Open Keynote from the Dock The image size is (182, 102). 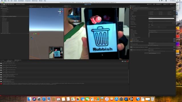(x=102, y=99)
